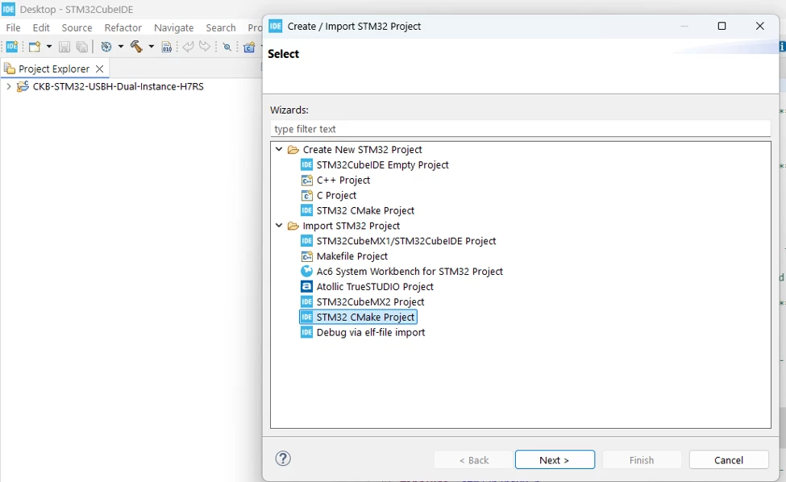786x482 pixels.
Task: Open the Build hammer dropdown arrow
Action: click(151, 47)
